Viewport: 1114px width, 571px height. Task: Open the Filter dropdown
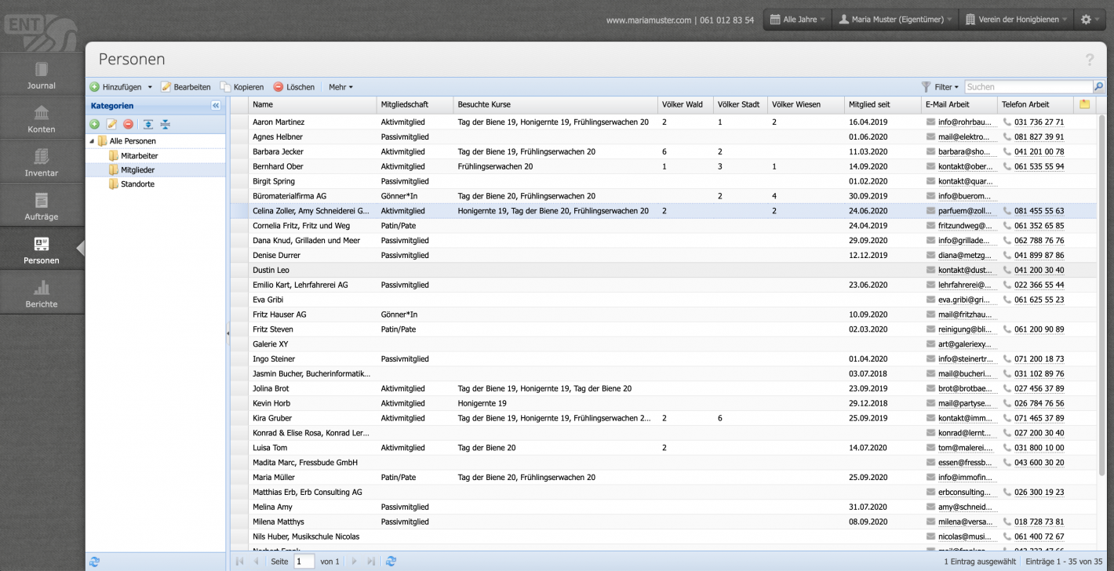940,87
